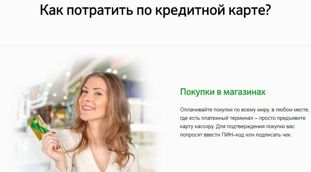The height and width of the screenshot is (172, 311).
Task: Click the word 'кредитной' in main title
Action: (x=190, y=10)
